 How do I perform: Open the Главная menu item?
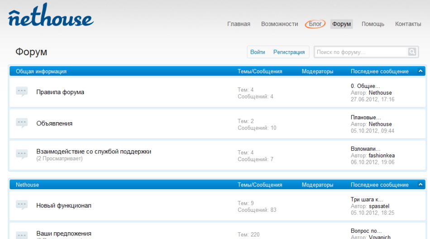point(239,24)
